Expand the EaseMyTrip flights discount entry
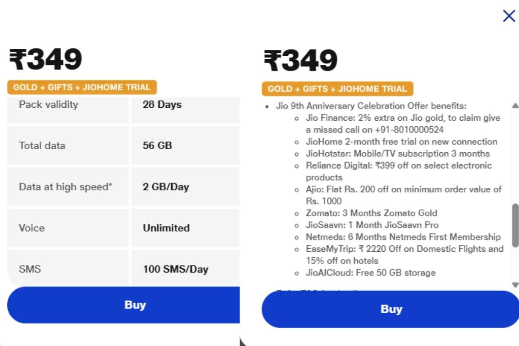 (x=402, y=249)
